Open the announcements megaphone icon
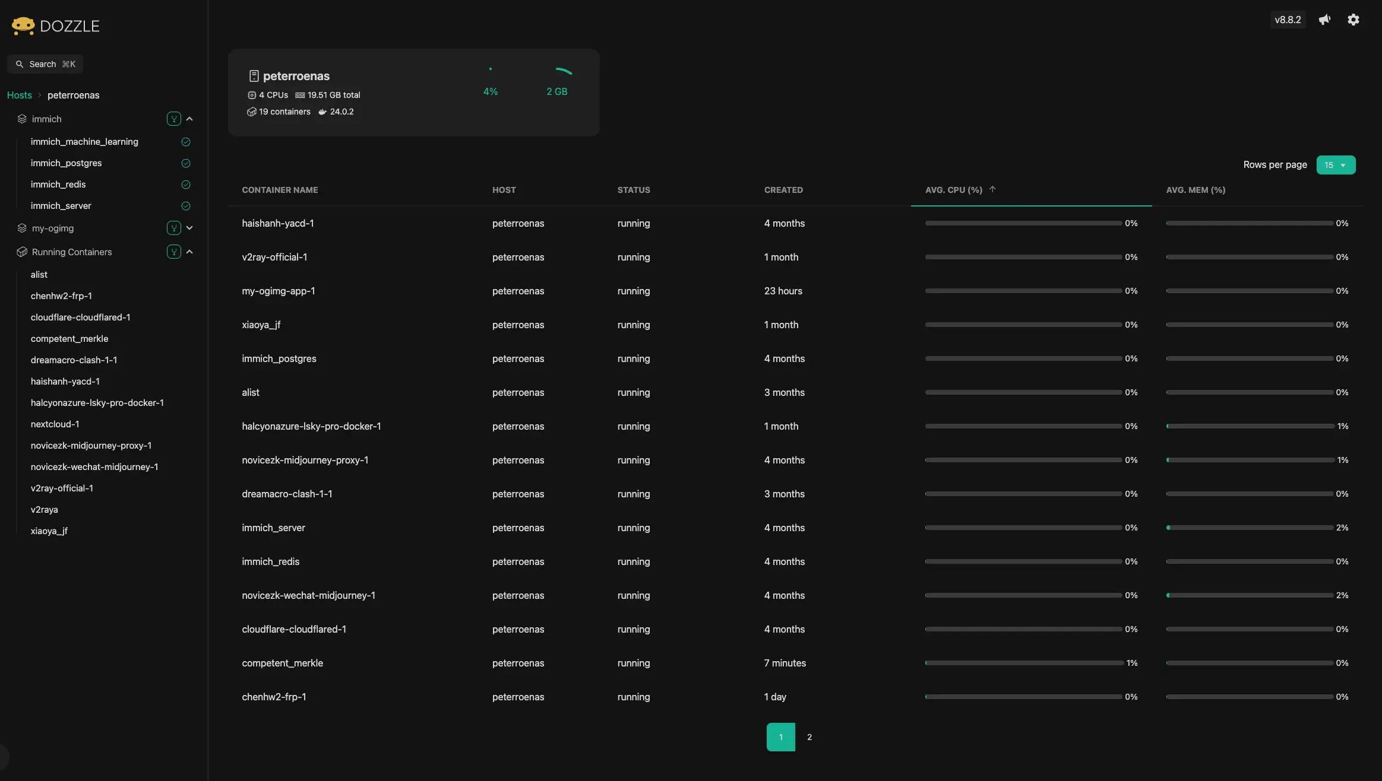 tap(1324, 20)
